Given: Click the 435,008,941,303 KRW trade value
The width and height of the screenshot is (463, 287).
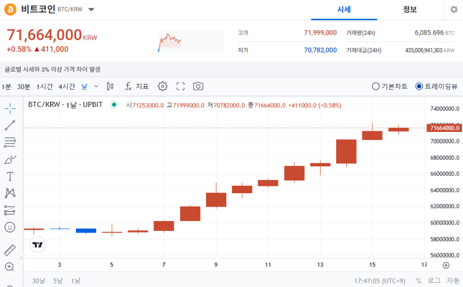Looking at the screenshot, I should pos(430,50).
